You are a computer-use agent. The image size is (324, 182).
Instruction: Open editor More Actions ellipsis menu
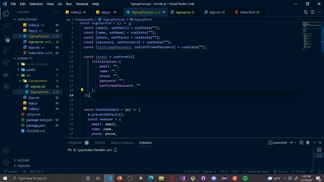tap(319, 12)
